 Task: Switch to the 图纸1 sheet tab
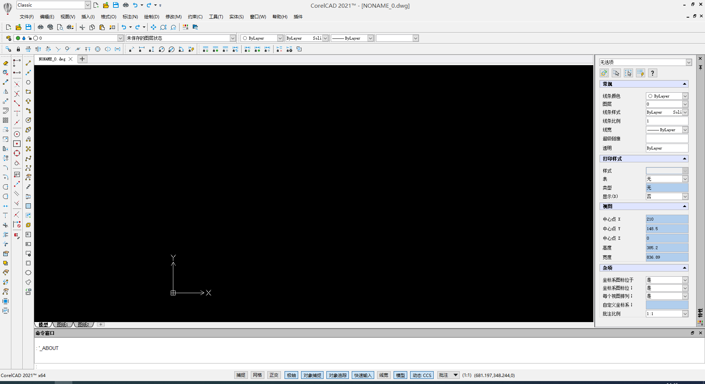tap(62, 325)
